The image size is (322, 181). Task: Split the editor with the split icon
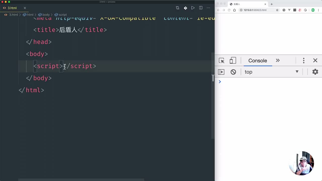201,8
